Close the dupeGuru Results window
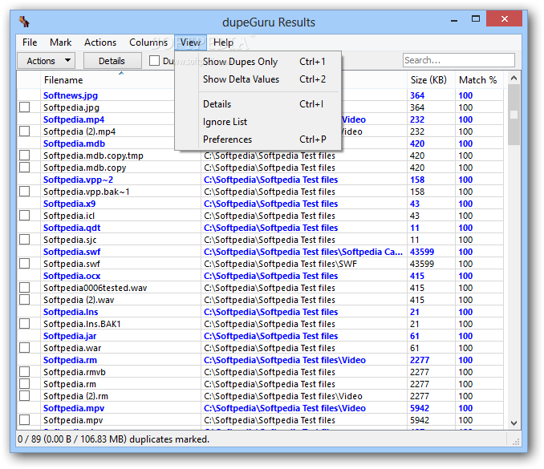The height and width of the screenshot is (469, 544). pos(504,18)
